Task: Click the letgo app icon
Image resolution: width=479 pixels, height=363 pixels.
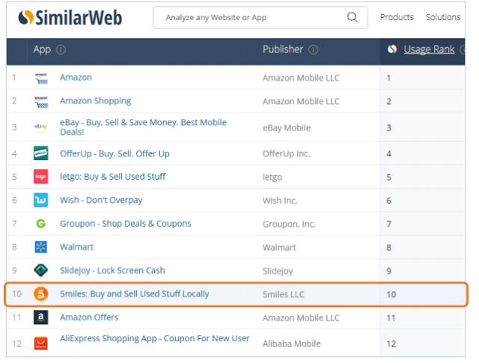Action: pyautogui.click(x=41, y=177)
